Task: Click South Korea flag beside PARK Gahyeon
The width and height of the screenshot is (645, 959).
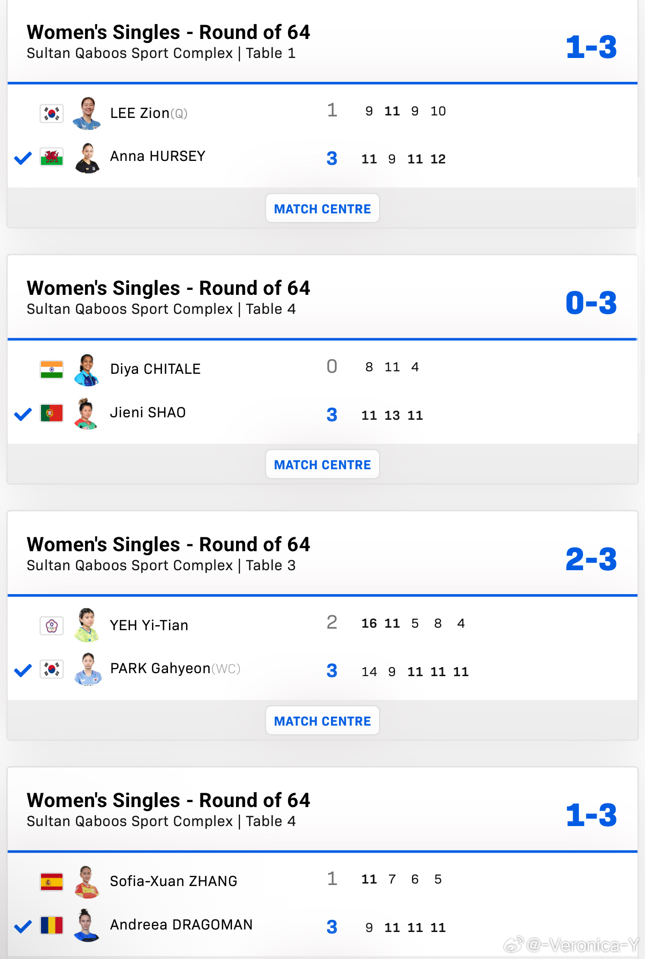Action: tap(51, 669)
